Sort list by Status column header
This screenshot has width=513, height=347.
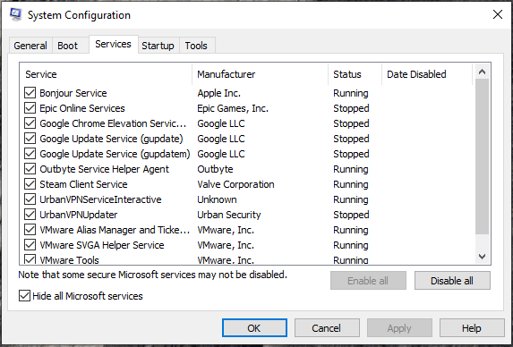click(355, 74)
